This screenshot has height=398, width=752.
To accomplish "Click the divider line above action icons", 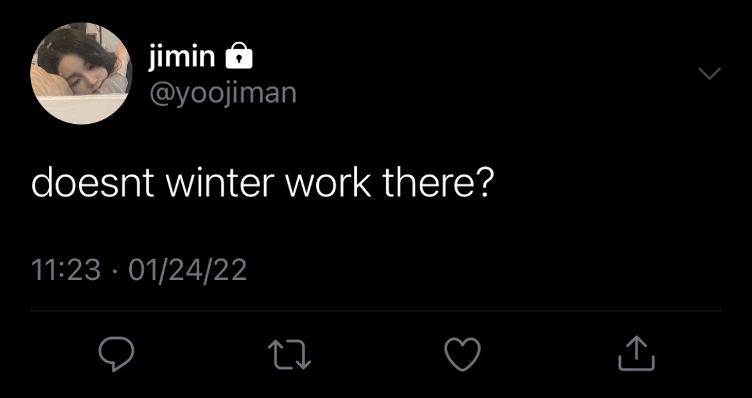I will pyautogui.click(x=375, y=311).
